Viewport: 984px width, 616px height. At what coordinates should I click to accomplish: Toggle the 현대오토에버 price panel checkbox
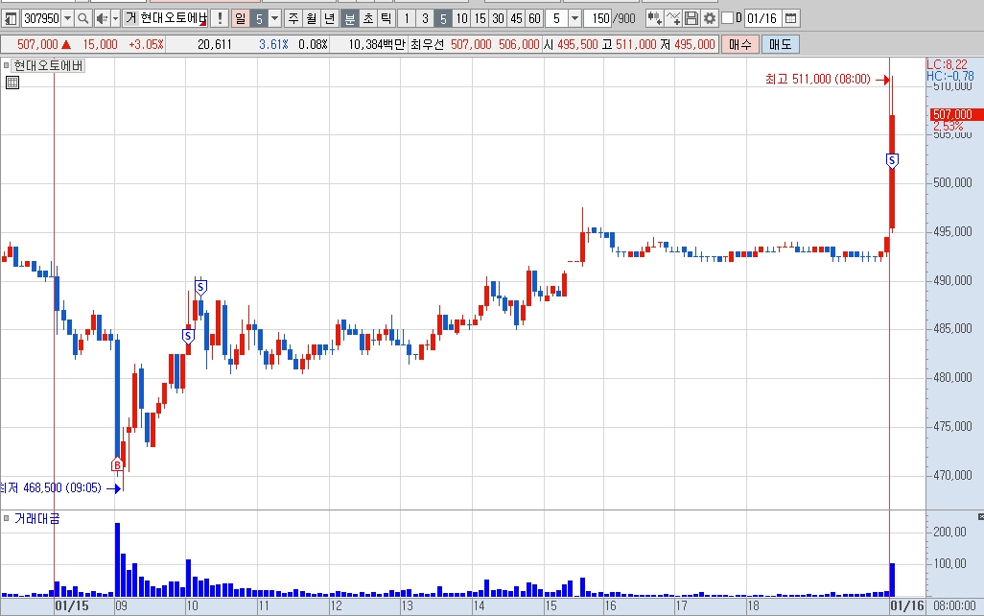coord(7,65)
